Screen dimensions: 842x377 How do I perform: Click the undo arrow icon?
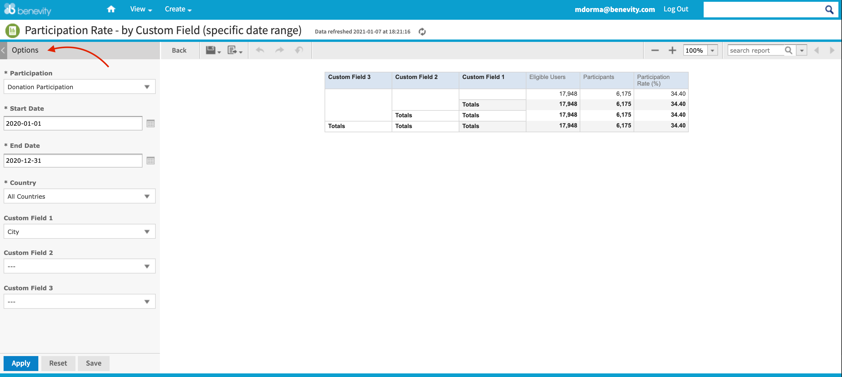click(x=260, y=50)
